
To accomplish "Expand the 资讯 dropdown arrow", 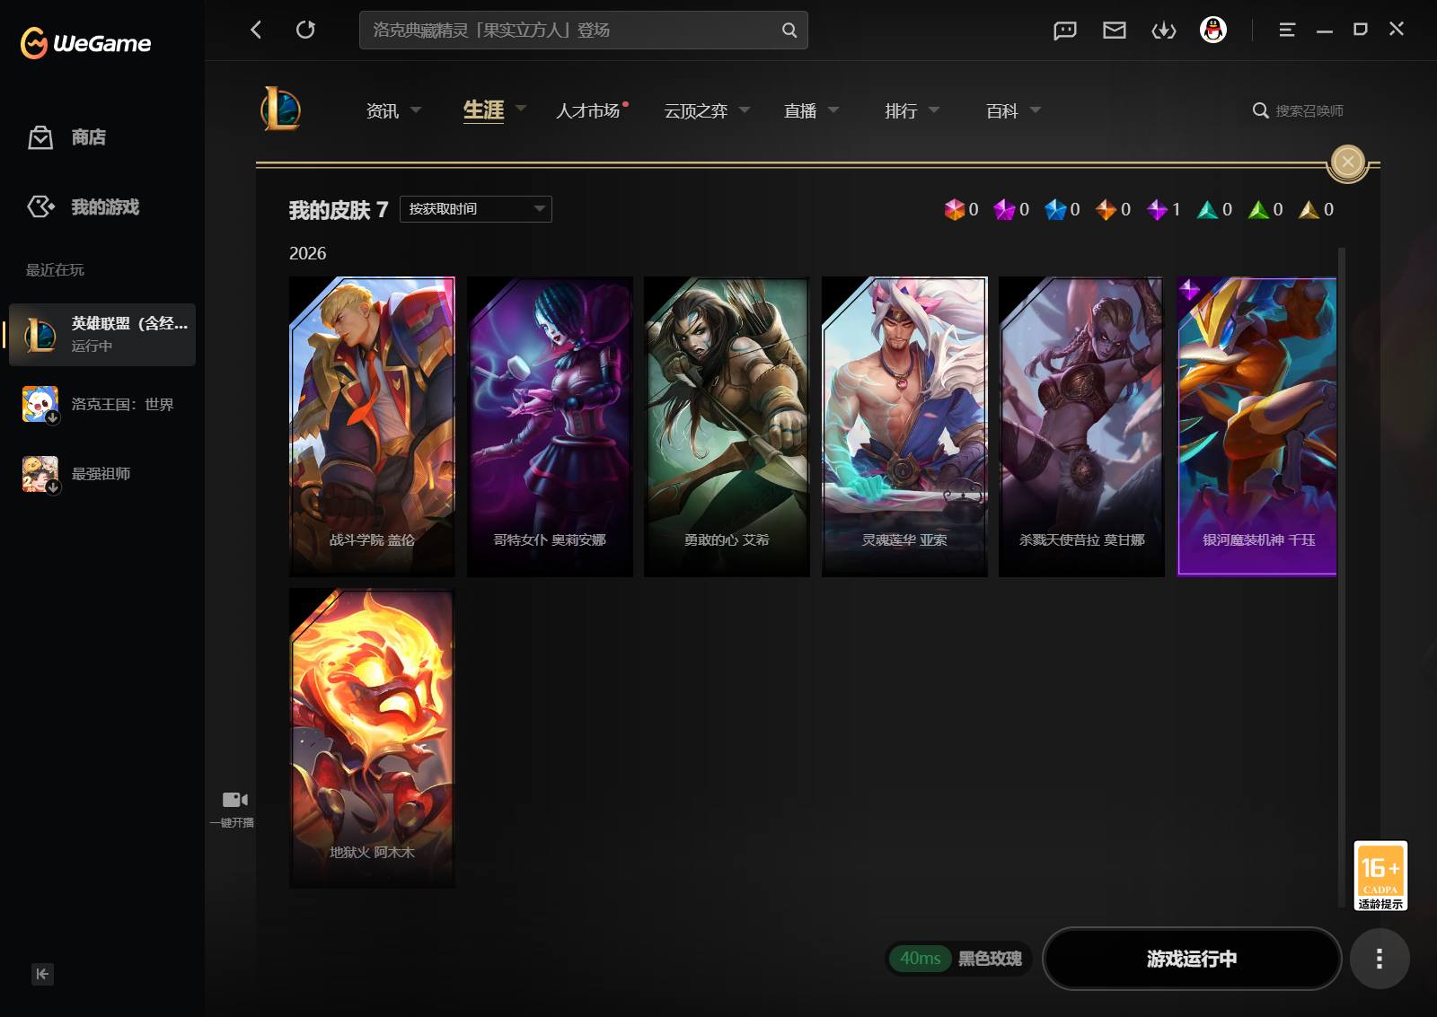I will 416,110.
